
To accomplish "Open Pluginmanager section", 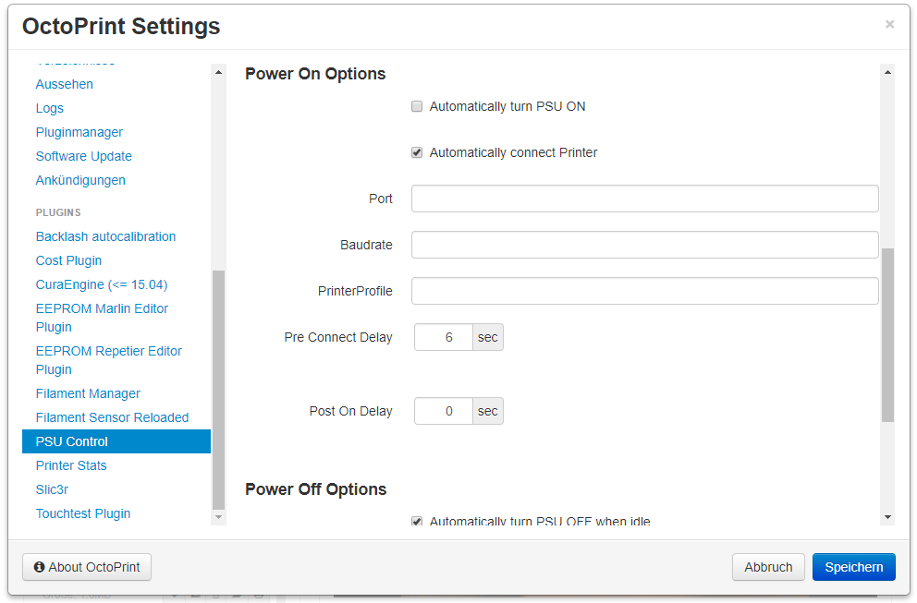I will 79,132.
